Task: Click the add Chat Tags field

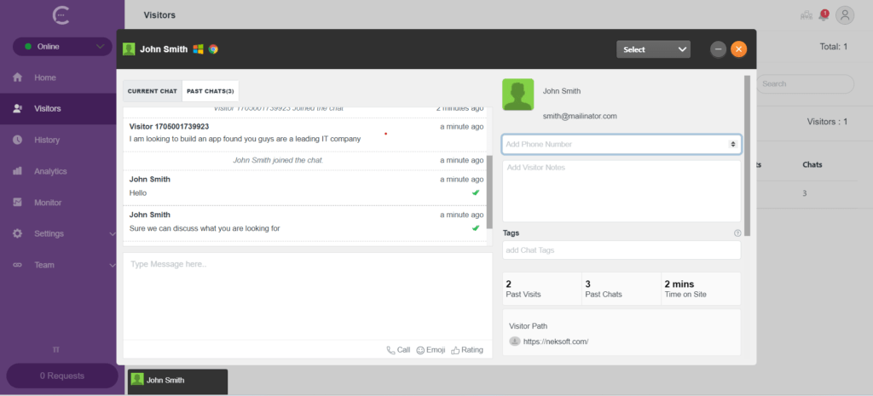Action: [622, 250]
